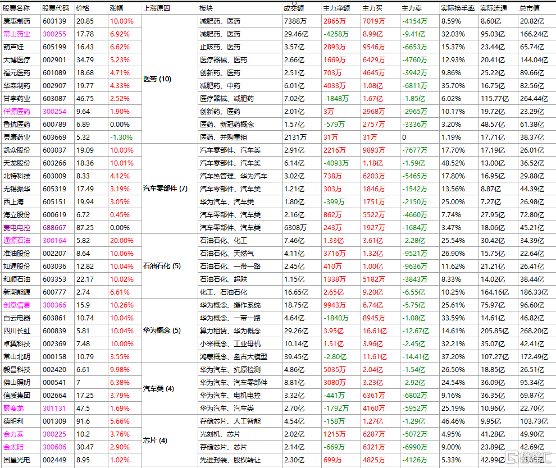556x468 pixels.
Task: Select stock name 菱电电控
Action: point(17,228)
